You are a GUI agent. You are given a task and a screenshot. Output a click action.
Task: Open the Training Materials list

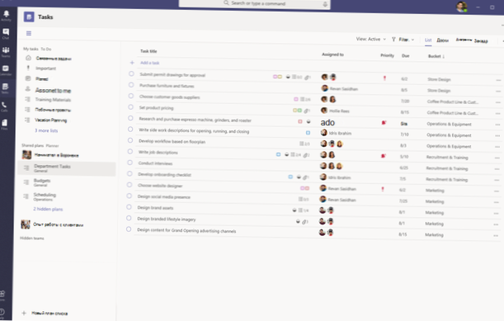point(53,100)
